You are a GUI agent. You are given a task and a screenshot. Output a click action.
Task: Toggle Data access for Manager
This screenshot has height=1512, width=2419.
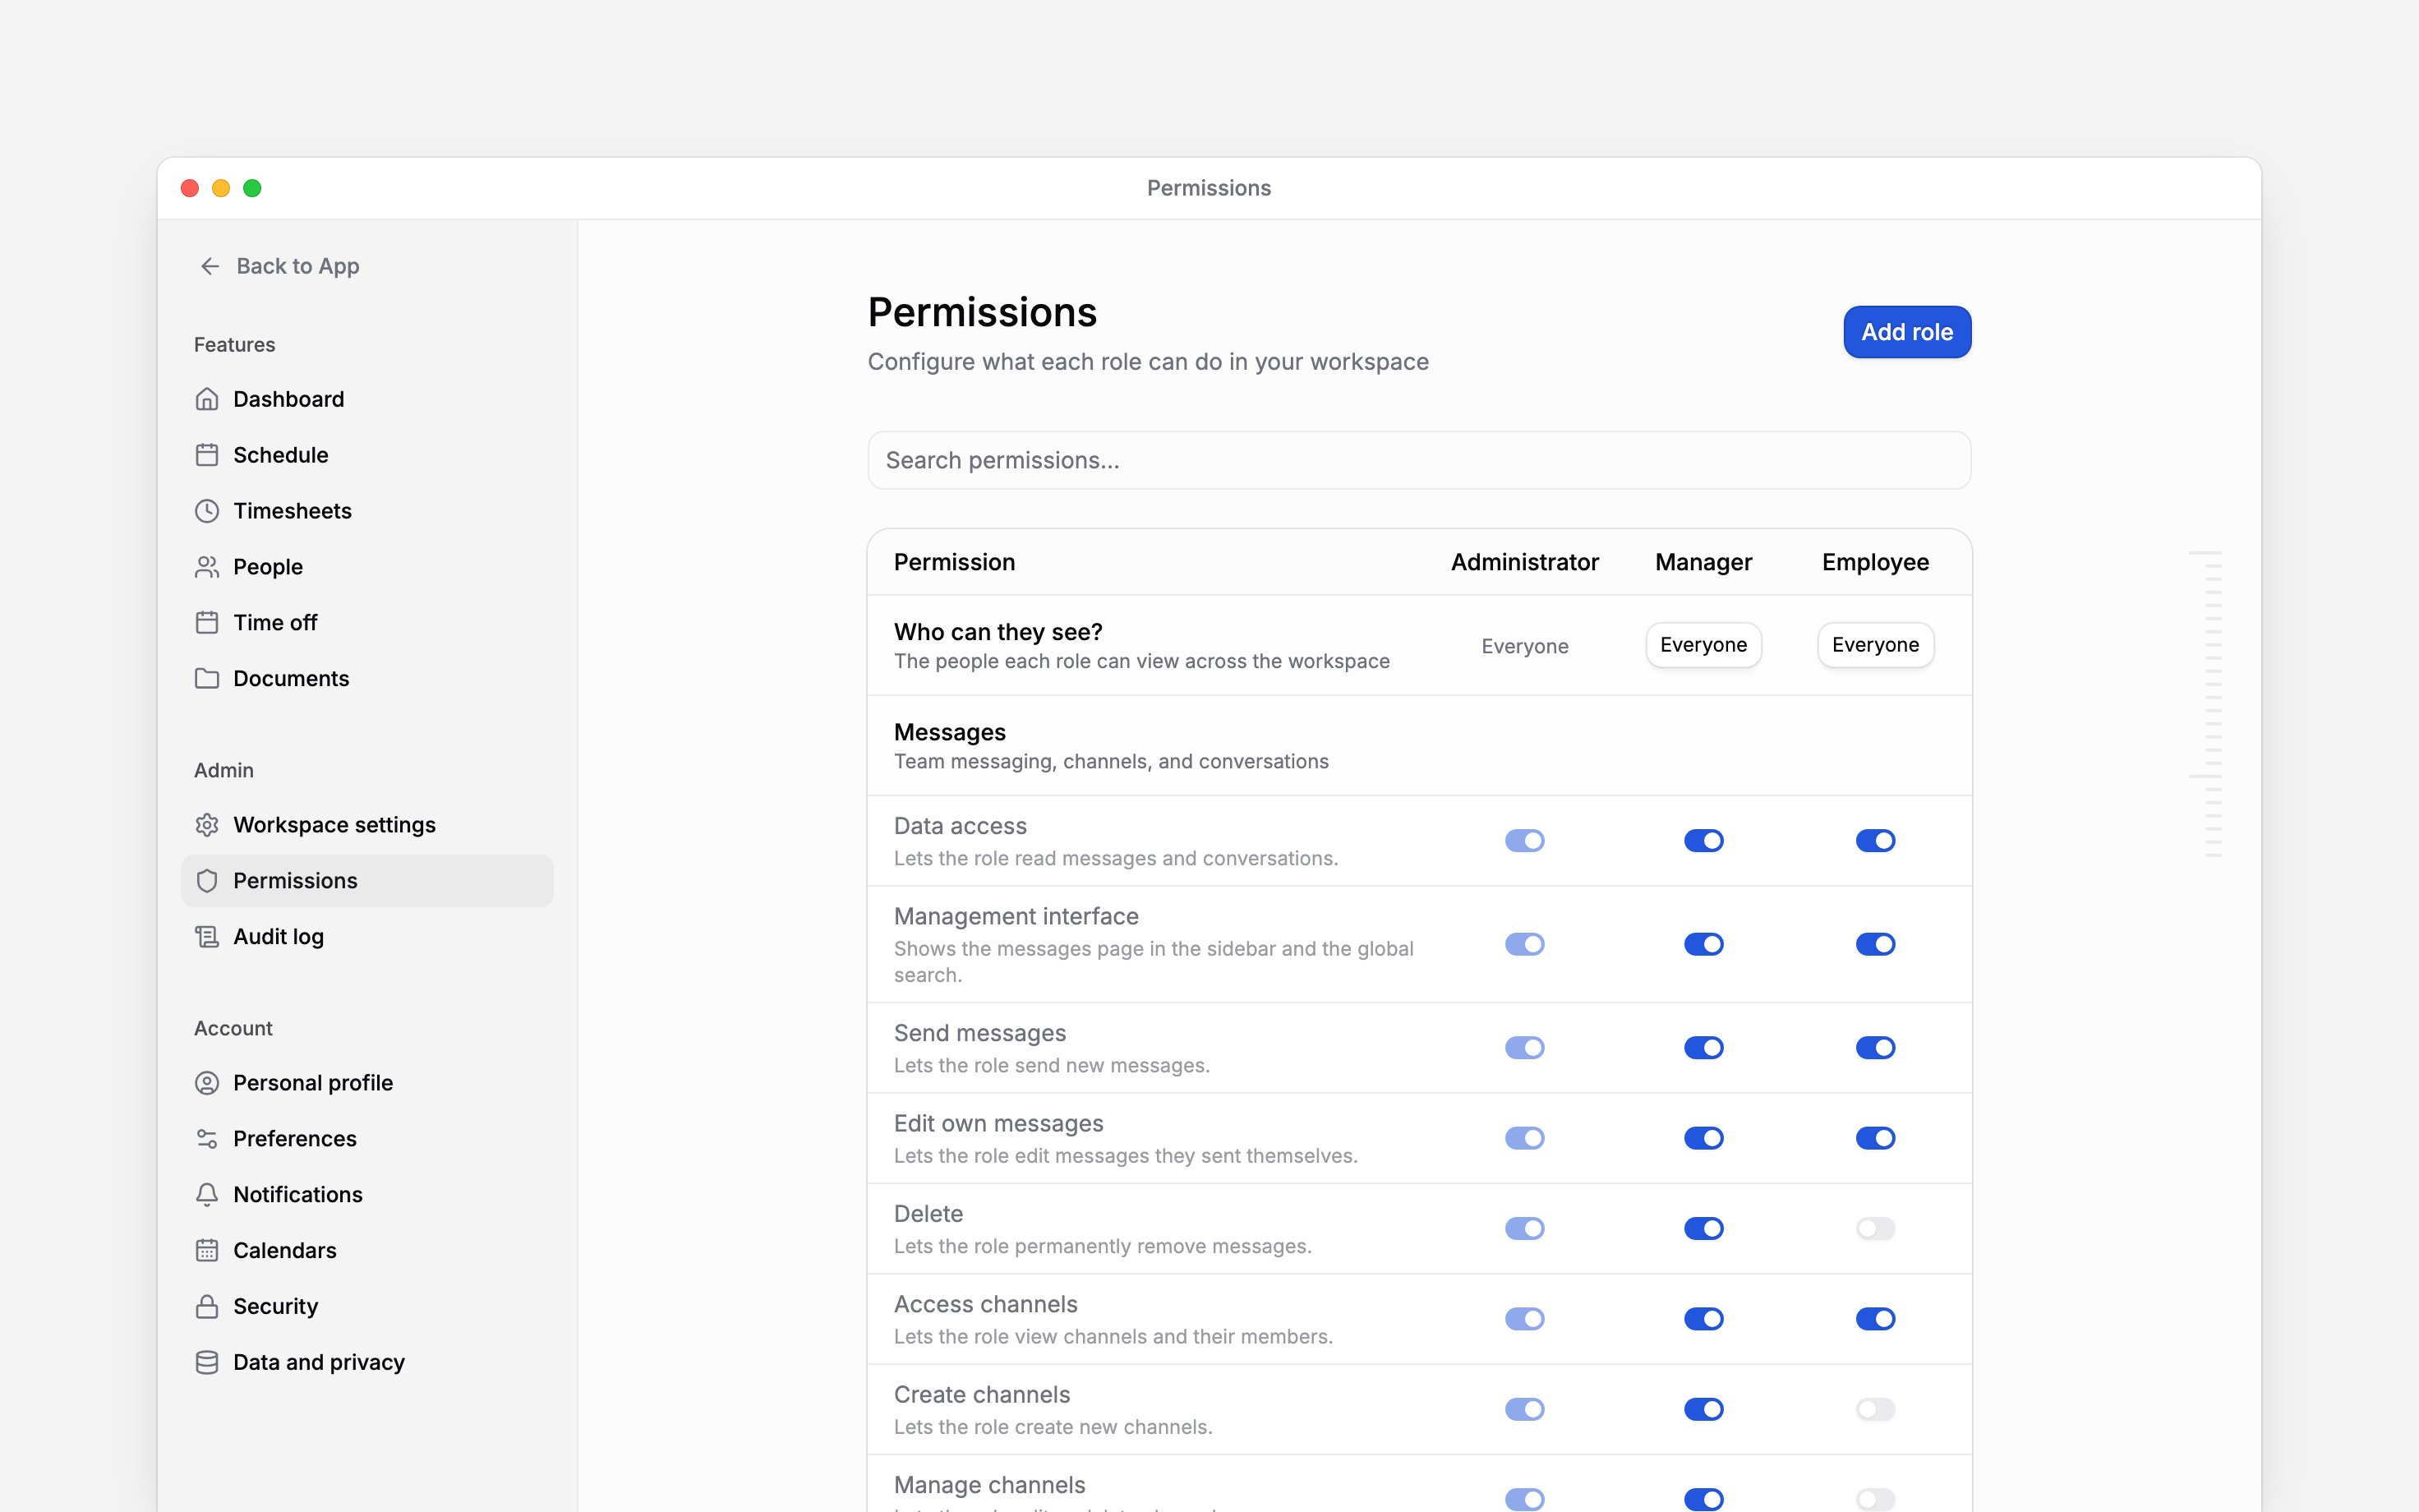[x=1703, y=841]
